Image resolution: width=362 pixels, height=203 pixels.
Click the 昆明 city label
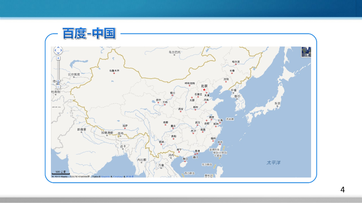[x=161, y=142]
